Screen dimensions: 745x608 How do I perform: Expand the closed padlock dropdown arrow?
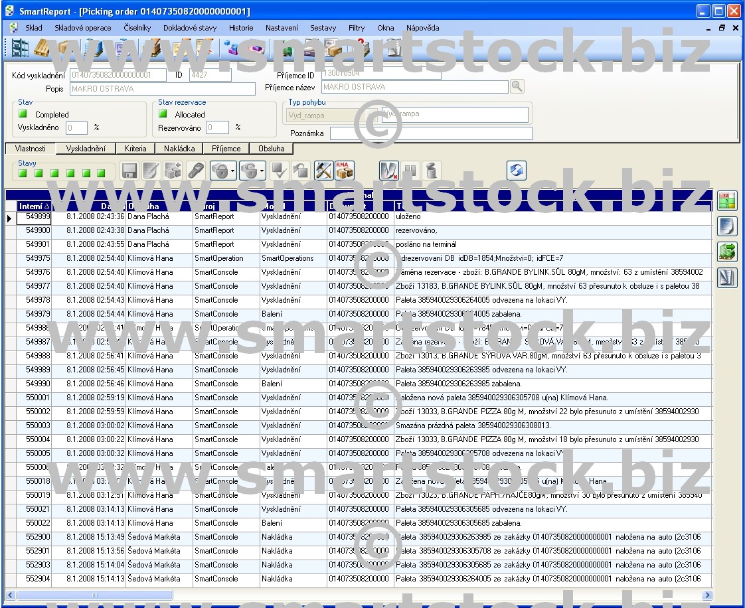coord(233,171)
